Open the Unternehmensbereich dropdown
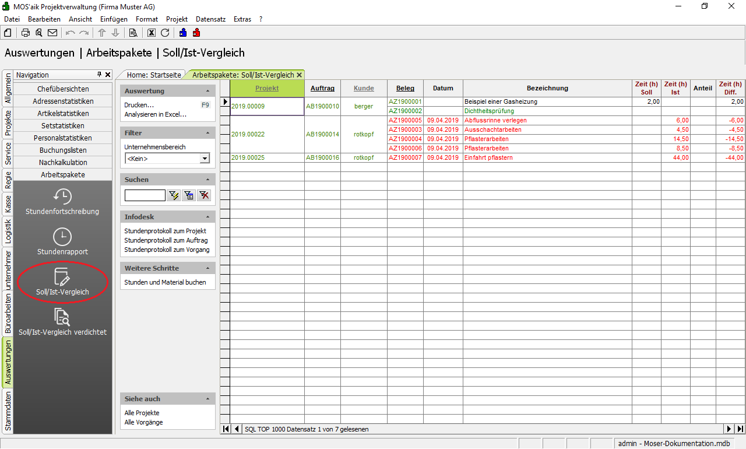 pyautogui.click(x=204, y=159)
